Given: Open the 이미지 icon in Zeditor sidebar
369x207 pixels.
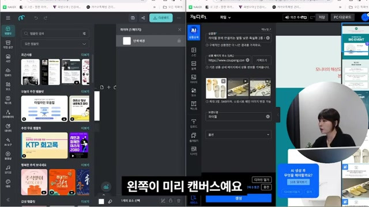Looking at the screenshot, I should pyautogui.click(x=194, y=79).
